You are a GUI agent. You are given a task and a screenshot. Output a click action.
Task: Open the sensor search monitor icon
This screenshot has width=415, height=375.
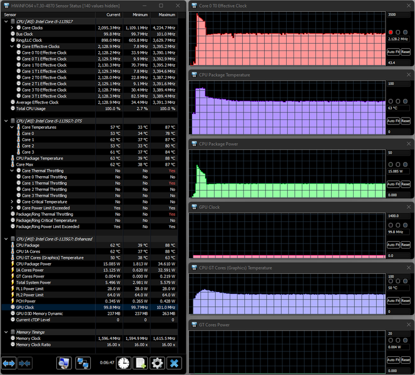click(64, 363)
